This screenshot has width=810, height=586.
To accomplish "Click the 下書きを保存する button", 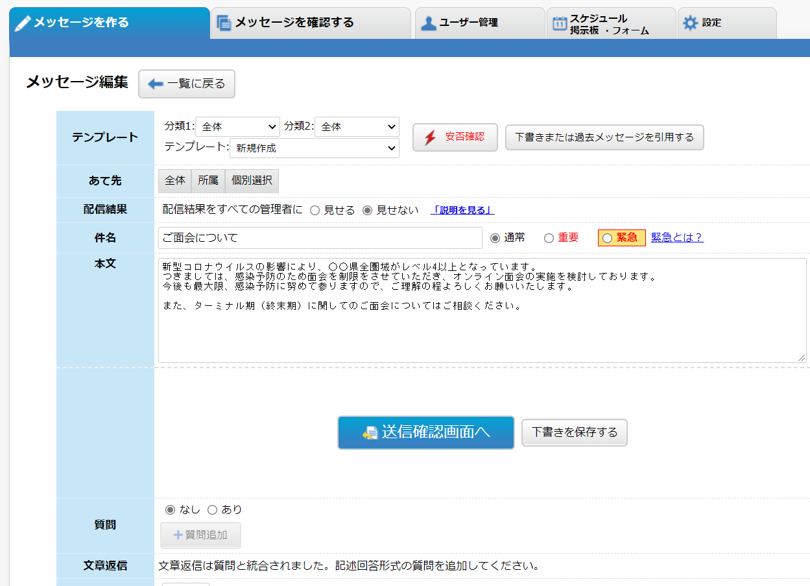I will pos(575,432).
